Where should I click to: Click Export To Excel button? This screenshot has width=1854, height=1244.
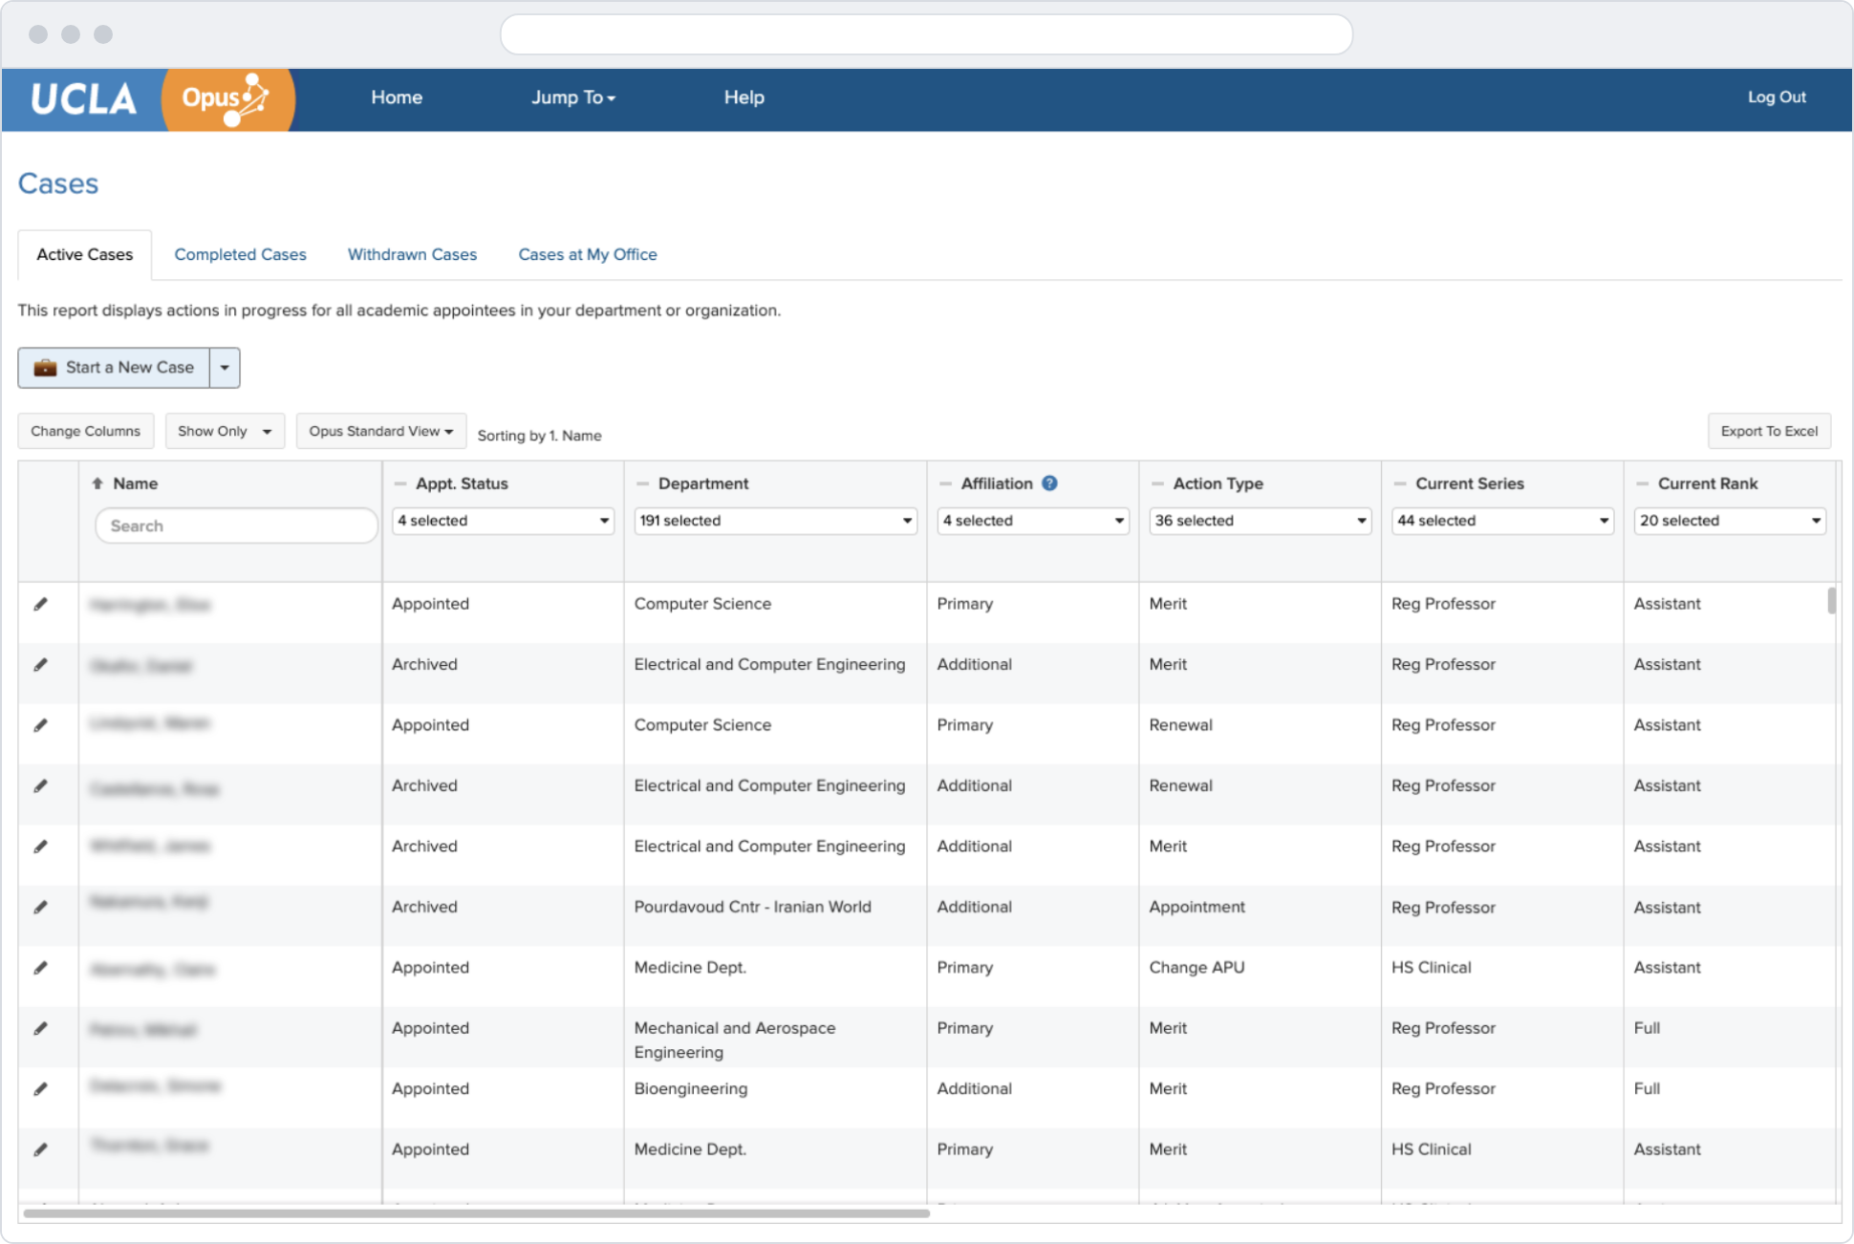(1769, 431)
